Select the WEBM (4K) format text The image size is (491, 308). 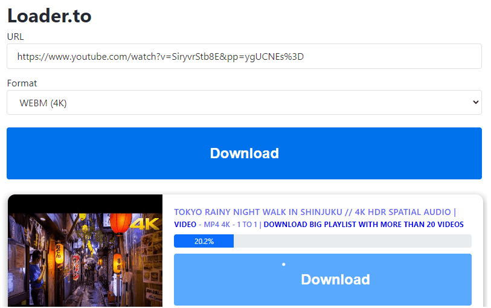click(43, 103)
